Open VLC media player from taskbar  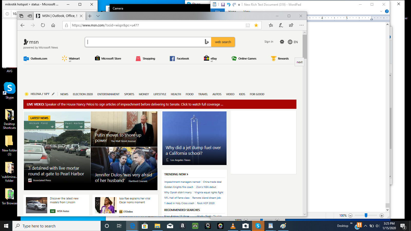(x=233, y=226)
